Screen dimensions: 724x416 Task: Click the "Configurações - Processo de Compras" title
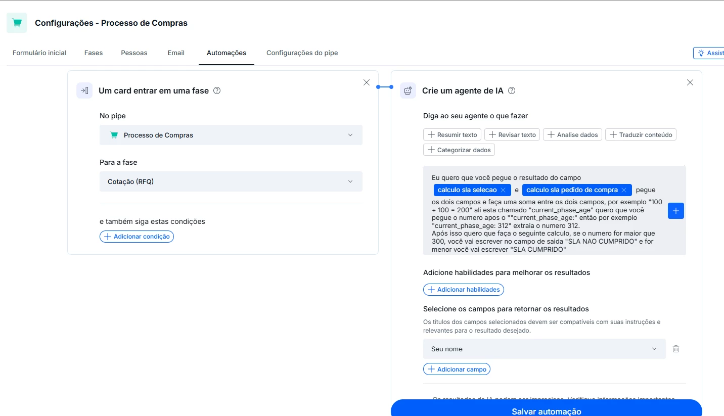[111, 23]
